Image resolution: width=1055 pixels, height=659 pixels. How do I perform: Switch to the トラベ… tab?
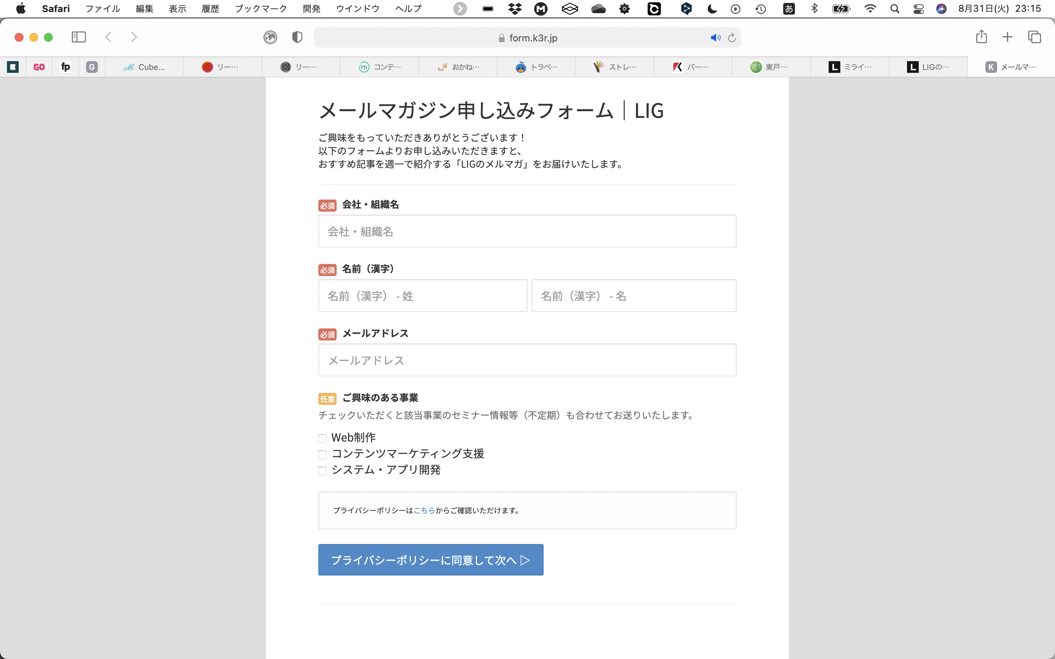536,67
